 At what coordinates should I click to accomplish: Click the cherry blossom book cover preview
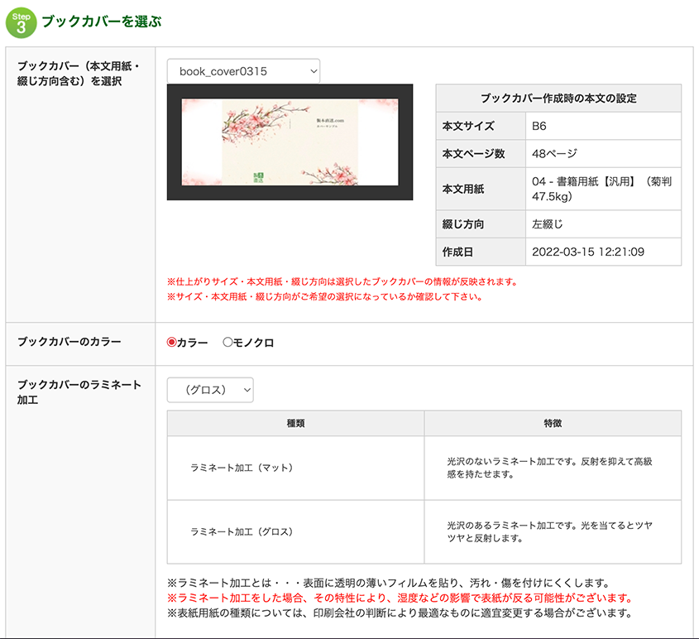[290, 142]
